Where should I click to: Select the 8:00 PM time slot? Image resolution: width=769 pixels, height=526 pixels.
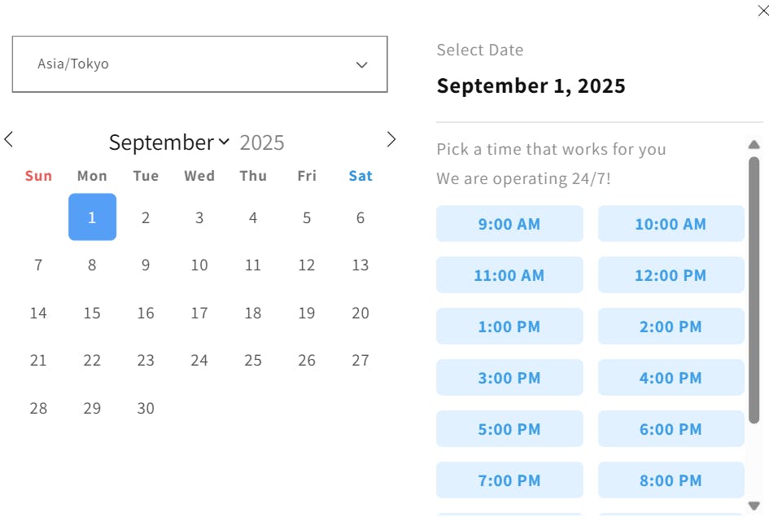[671, 480]
